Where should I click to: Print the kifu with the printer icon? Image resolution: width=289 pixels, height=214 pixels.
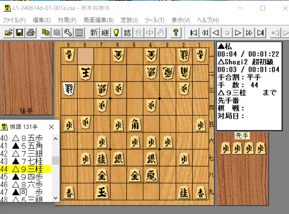31,33
